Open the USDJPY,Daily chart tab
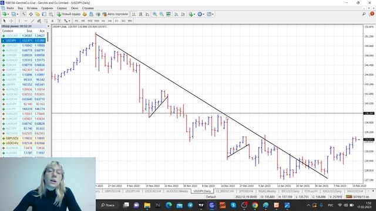Image resolution: width=376 pixels, height=211 pixels. (202, 192)
